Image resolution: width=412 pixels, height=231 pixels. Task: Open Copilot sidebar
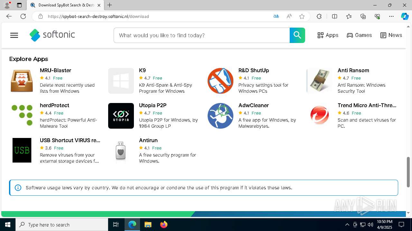click(405, 16)
